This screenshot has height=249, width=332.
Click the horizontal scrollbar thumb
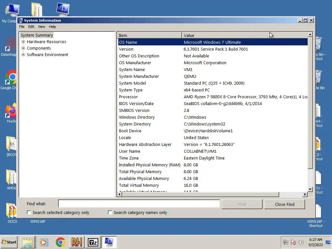coord(200,195)
